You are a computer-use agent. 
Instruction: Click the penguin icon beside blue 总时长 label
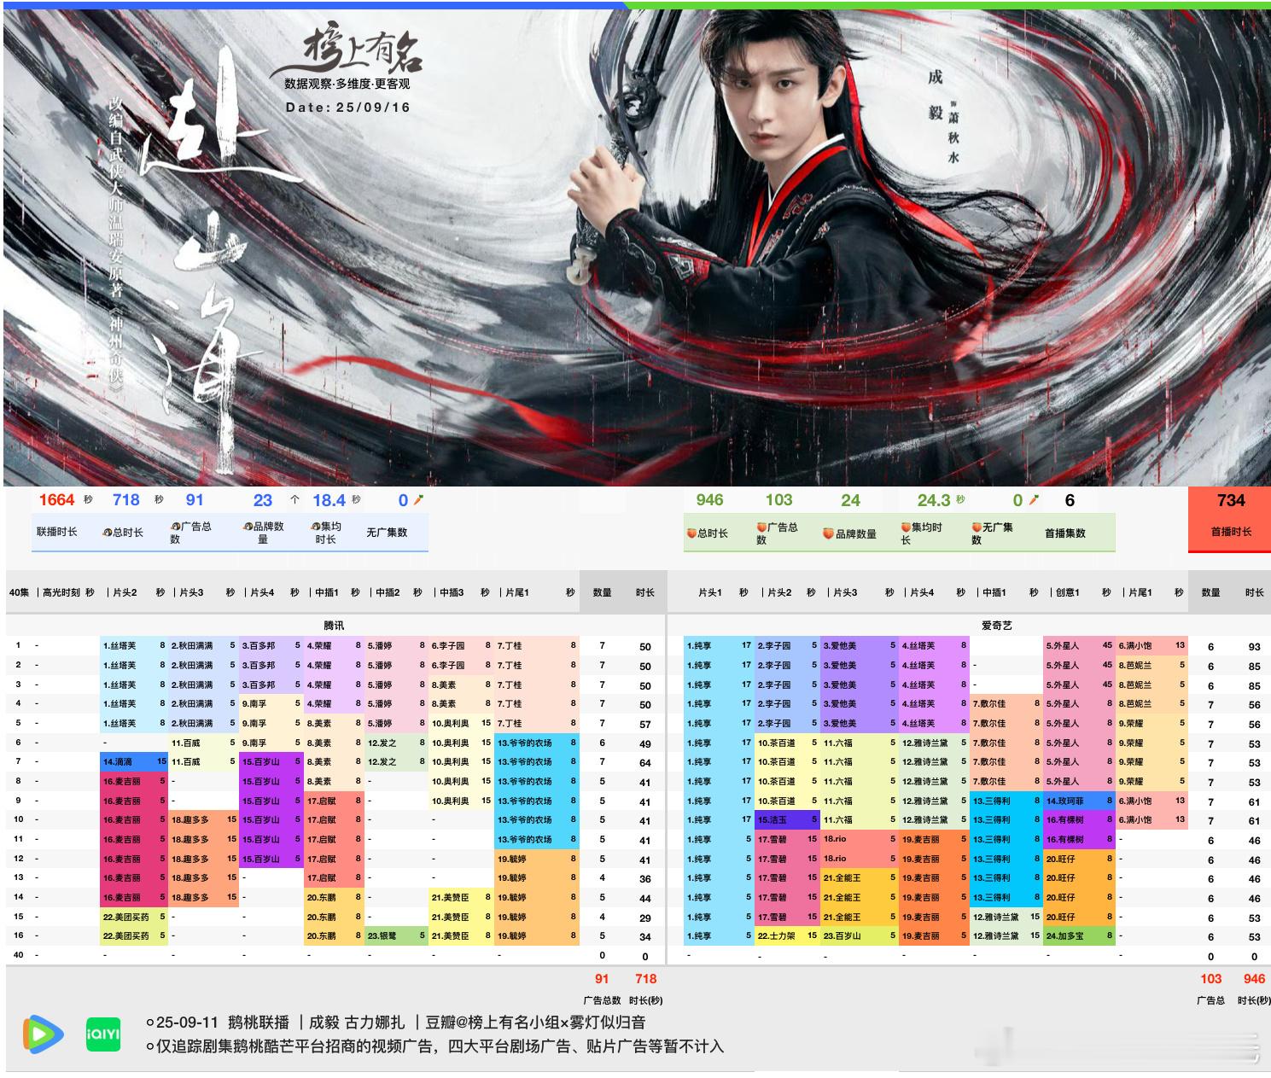click(x=107, y=533)
